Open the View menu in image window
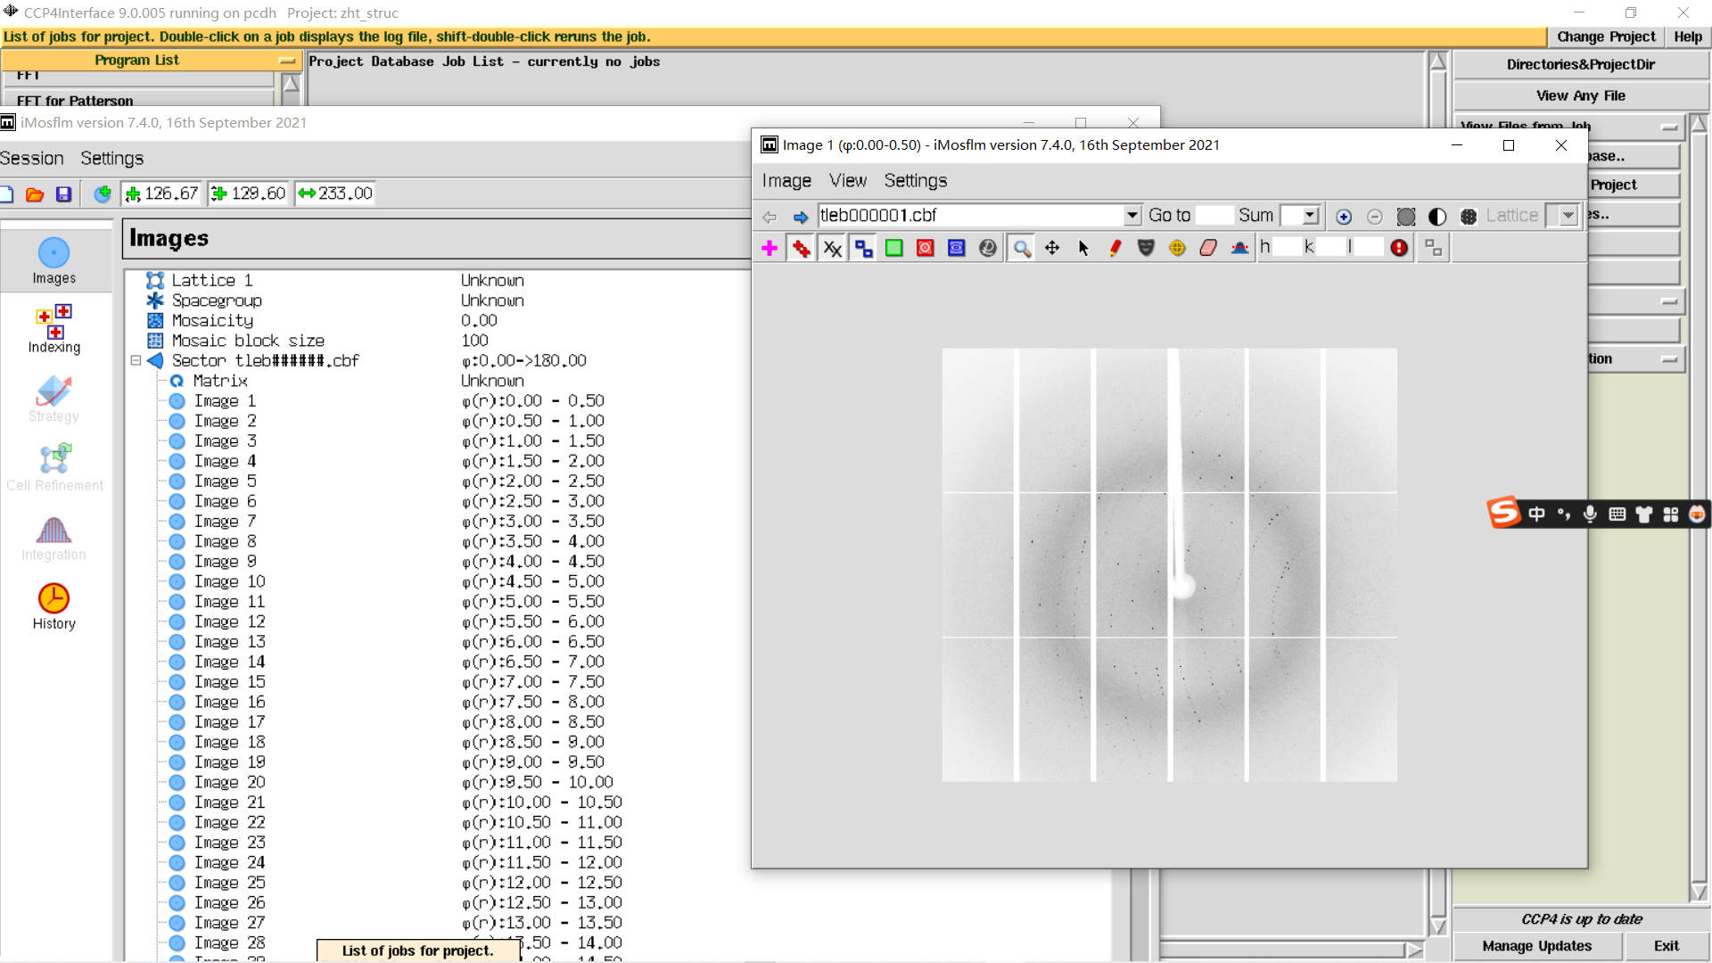 point(847,180)
